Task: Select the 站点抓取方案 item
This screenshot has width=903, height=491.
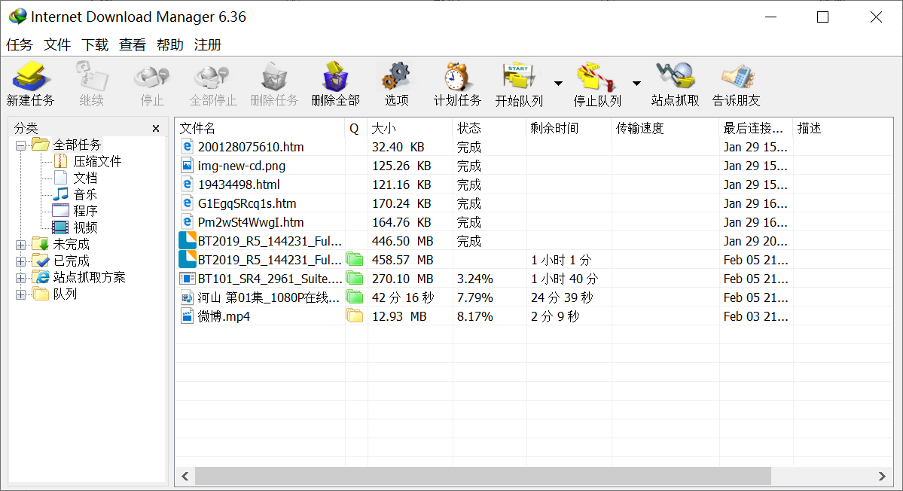Action: click(90, 278)
